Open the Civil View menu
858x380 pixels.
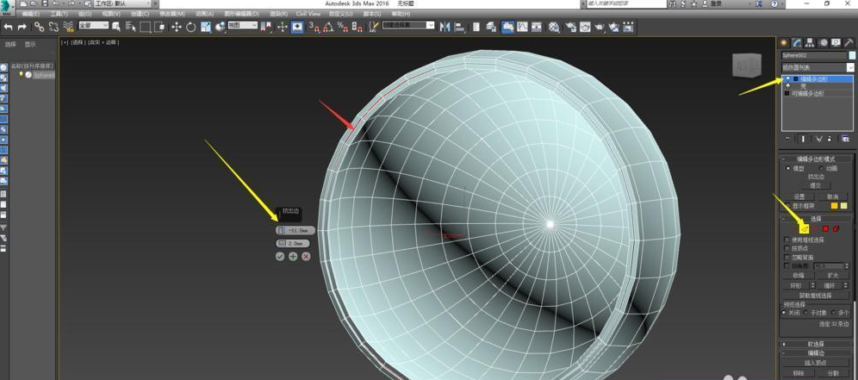point(308,14)
